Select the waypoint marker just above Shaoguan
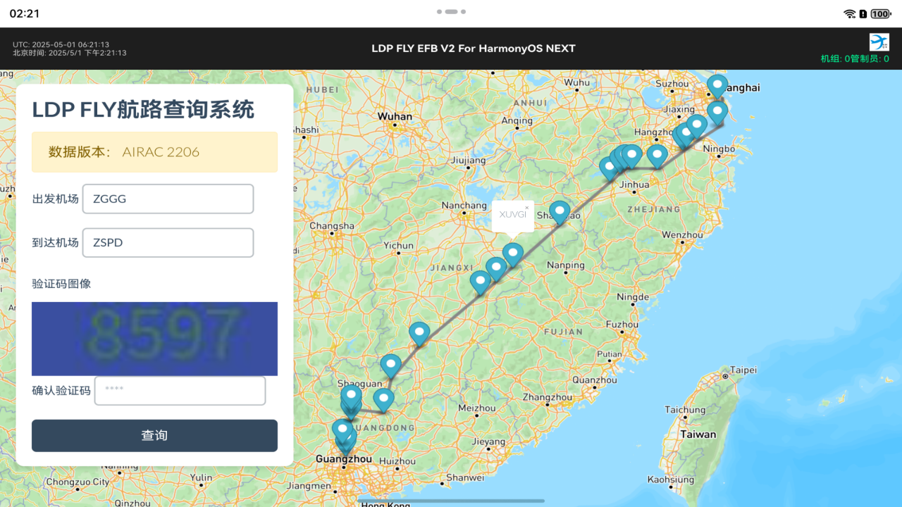Viewport: 902px width, 507px height. click(x=391, y=365)
